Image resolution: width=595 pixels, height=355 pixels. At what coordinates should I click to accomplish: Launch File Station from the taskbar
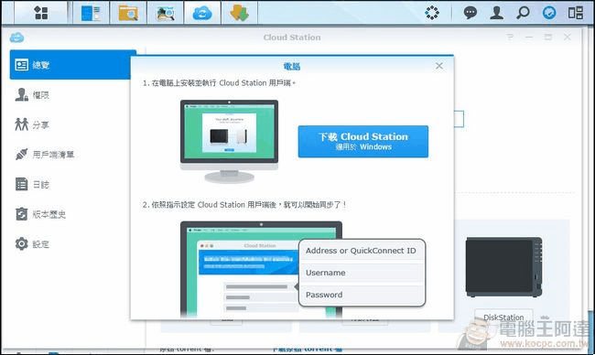point(128,13)
